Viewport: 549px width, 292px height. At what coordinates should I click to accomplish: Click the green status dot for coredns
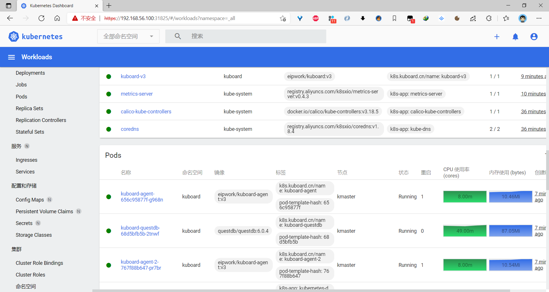click(109, 129)
